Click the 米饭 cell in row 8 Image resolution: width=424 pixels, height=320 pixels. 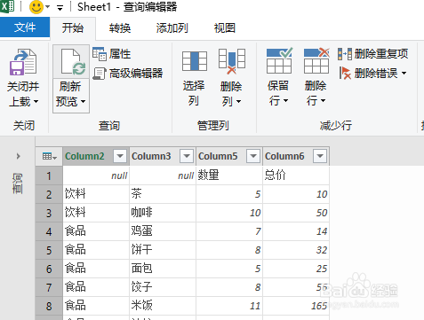click(x=163, y=306)
